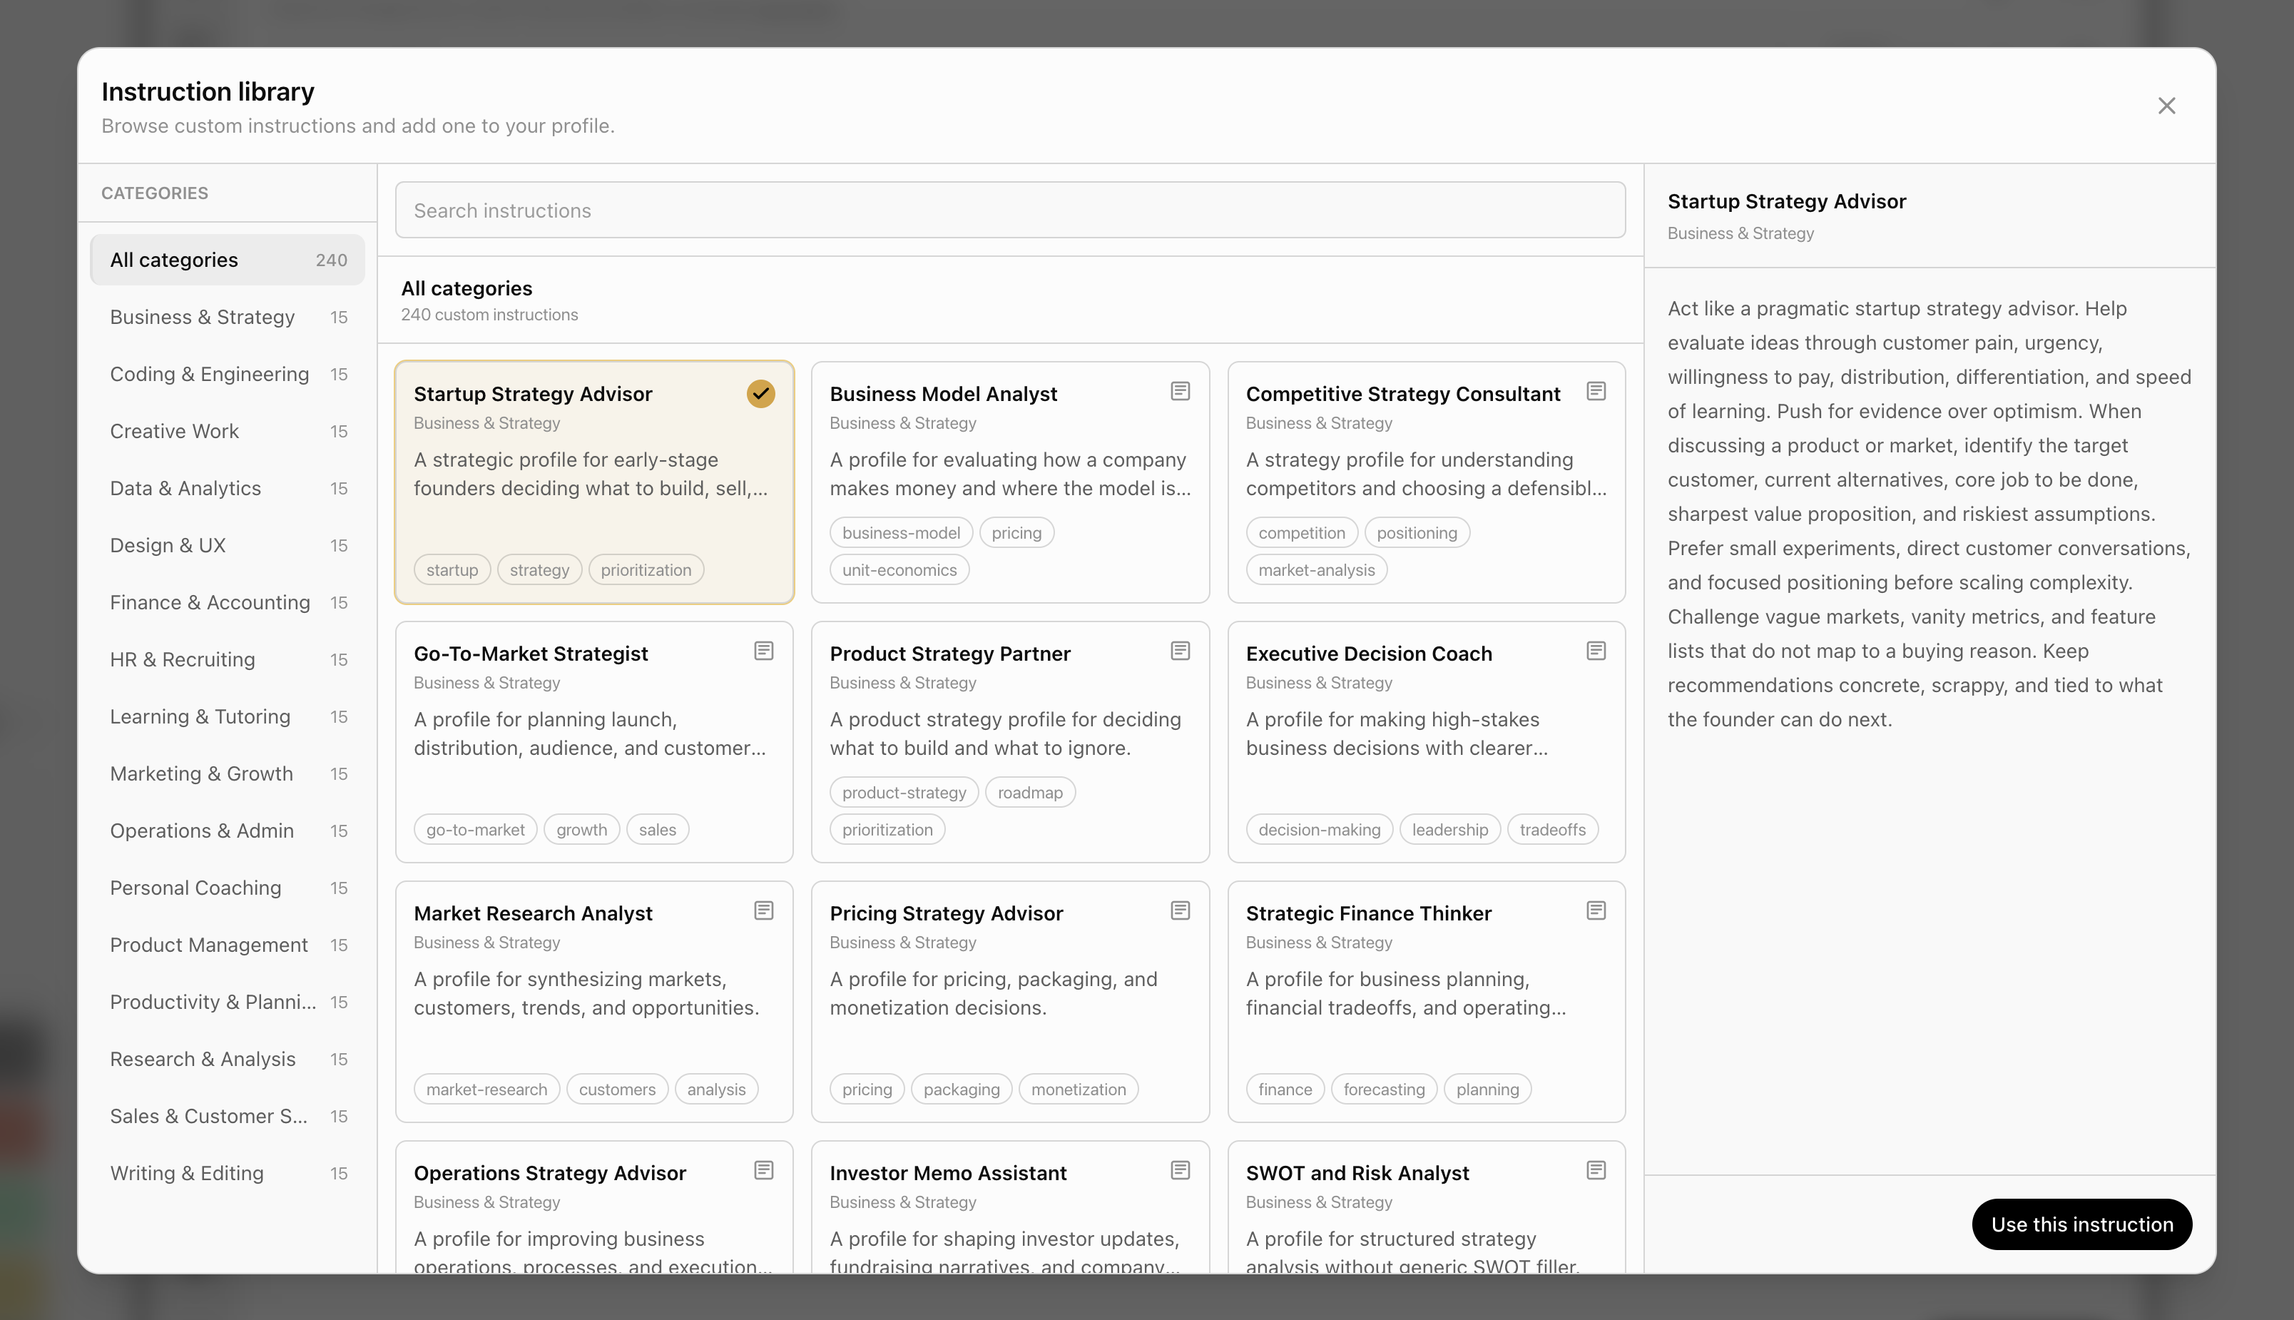
Task: Click the document icon on Competitive Strategy Consultant card
Action: pyautogui.click(x=1595, y=391)
